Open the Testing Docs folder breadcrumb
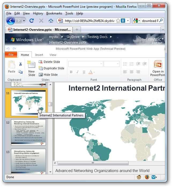Viewport: 172px width, 187px height. [x=97, y=37]
